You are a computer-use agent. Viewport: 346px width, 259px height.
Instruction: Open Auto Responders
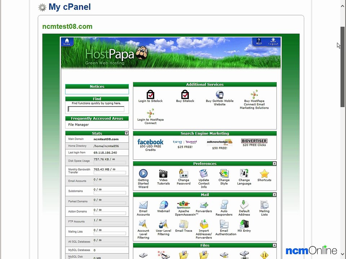pos(224,208)
